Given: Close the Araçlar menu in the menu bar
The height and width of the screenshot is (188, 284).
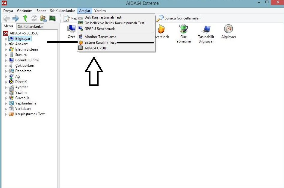Looking at the screenshot, I should (x=84, y=11).
